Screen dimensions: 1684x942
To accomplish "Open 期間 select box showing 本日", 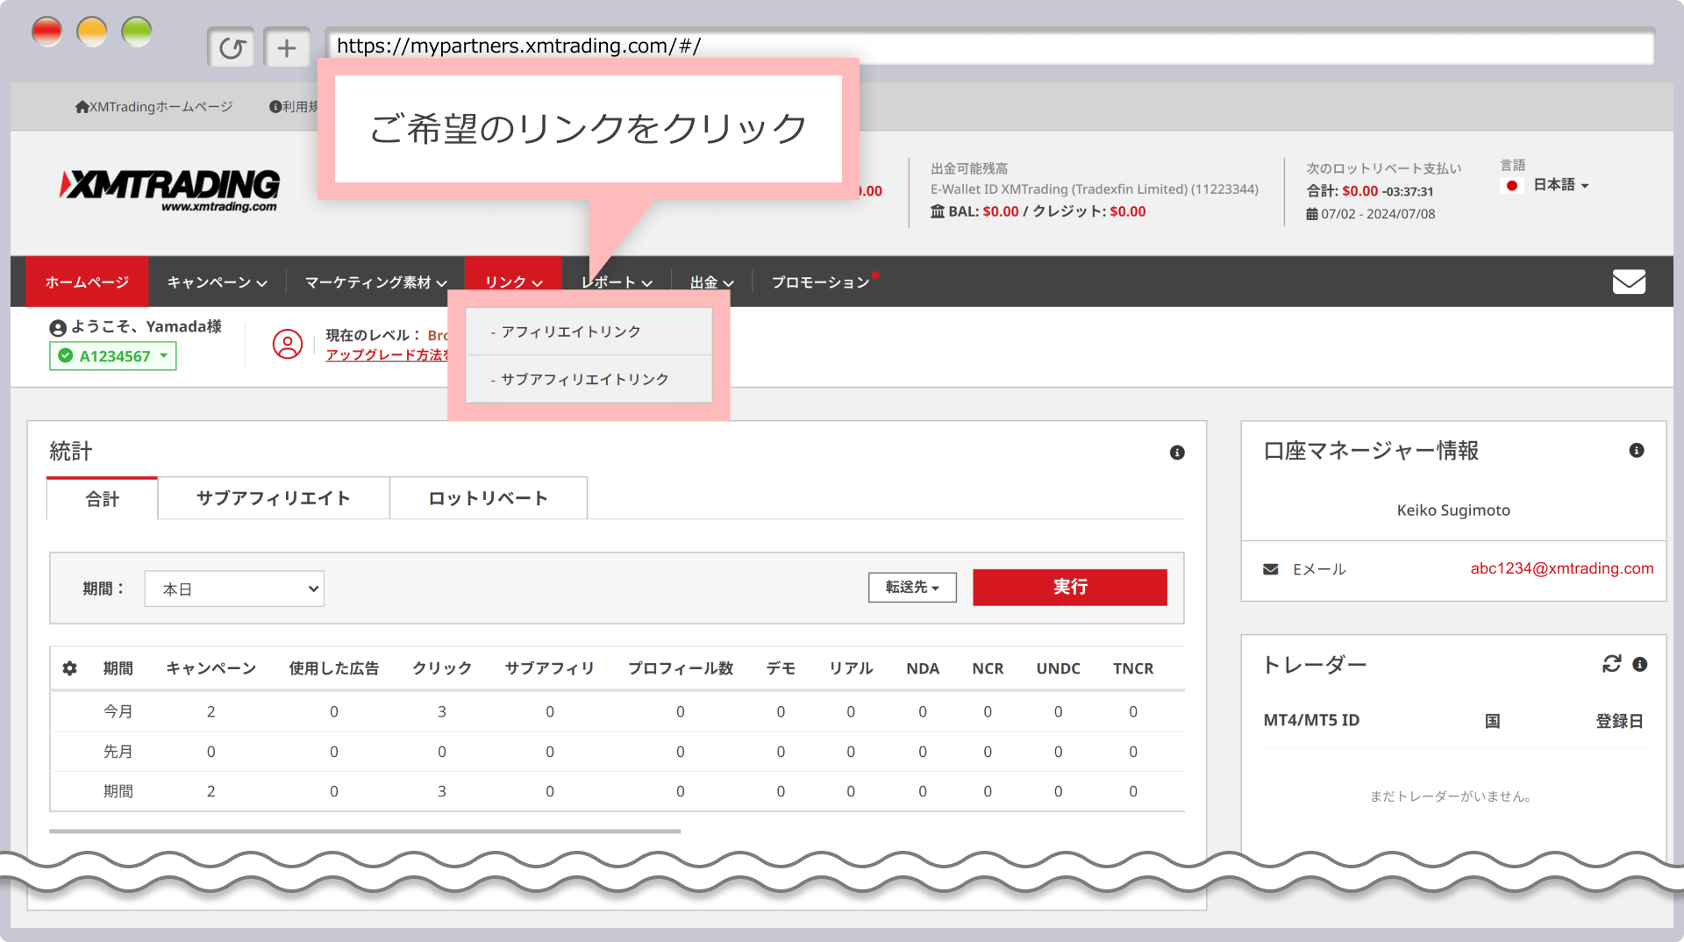I will [x=234, y=589].
